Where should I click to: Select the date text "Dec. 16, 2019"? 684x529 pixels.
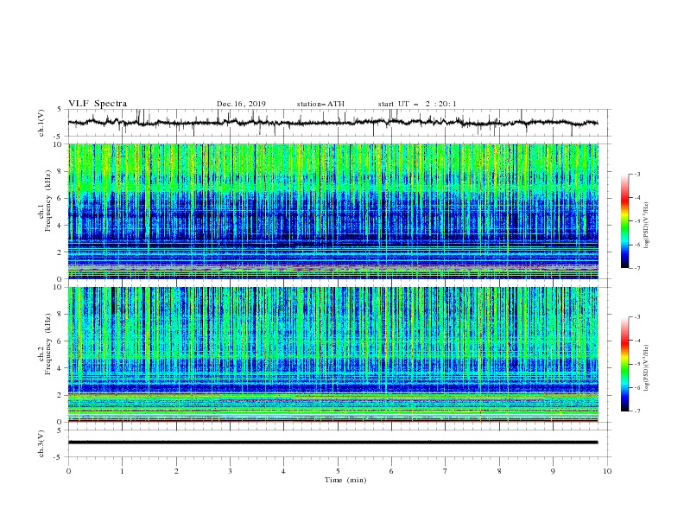pos(241,104)
